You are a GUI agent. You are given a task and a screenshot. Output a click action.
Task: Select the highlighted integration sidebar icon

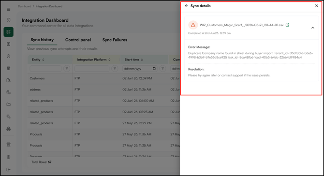click(x=9, y=32)
